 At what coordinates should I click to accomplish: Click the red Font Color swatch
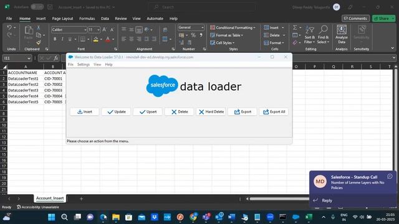pyautogui.click(x=108, y=39)
